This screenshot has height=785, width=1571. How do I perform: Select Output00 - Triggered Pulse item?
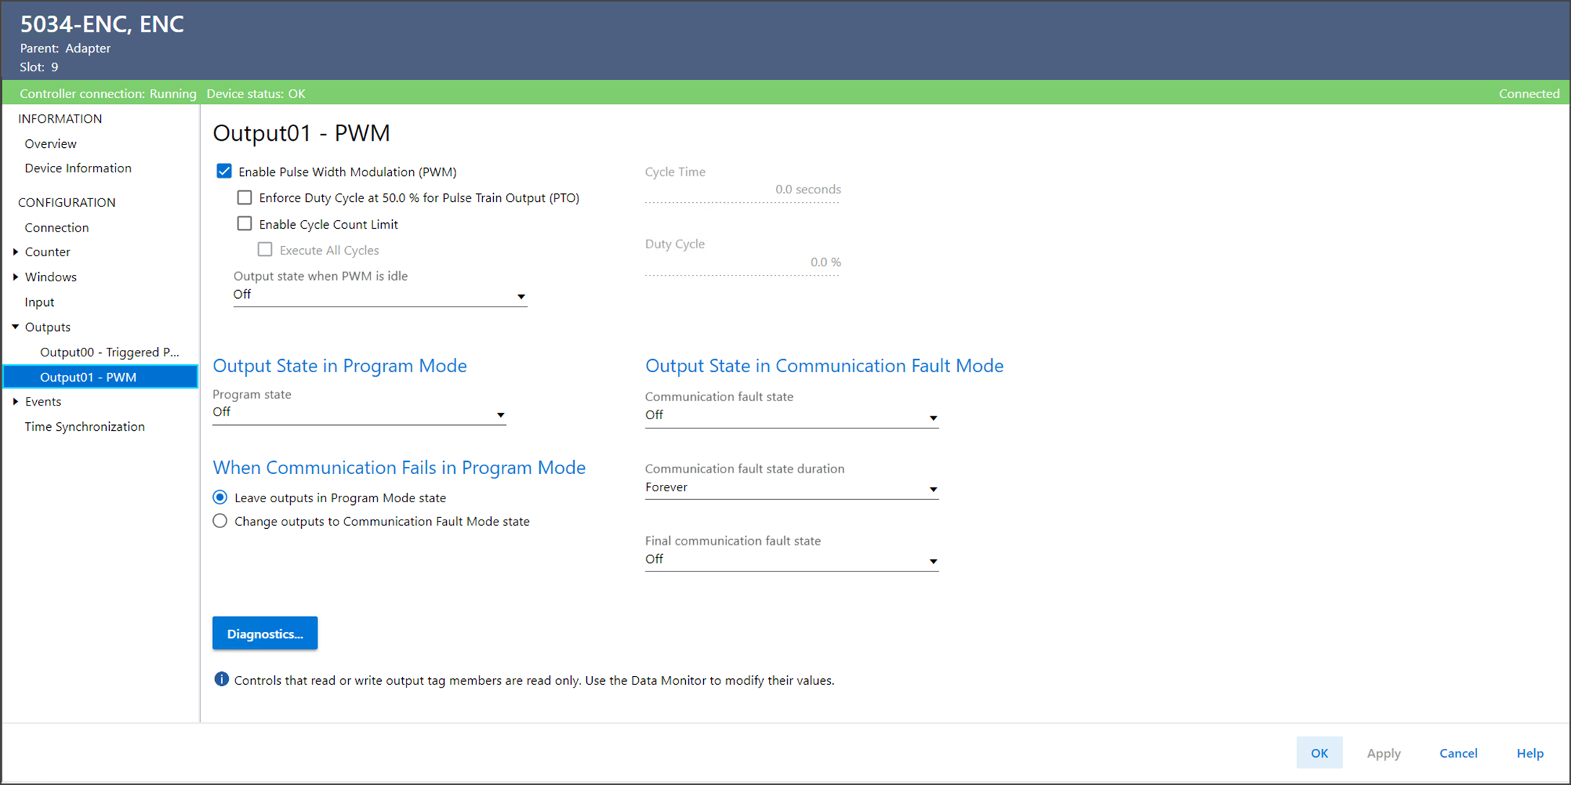tap(109, 352)
